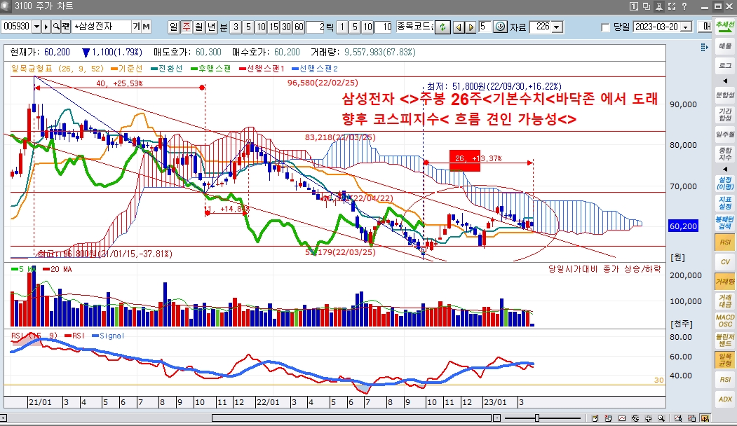
Task: Click the memo notepad icon in bottom toolbar
Action: (x=595, y=418)
